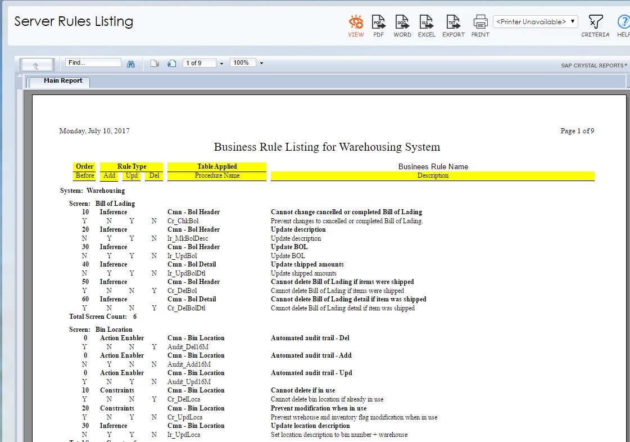This screenshot has width=630, height=442.
Task: Click the Page 1 of 9 label
Action: click(577, 130)
